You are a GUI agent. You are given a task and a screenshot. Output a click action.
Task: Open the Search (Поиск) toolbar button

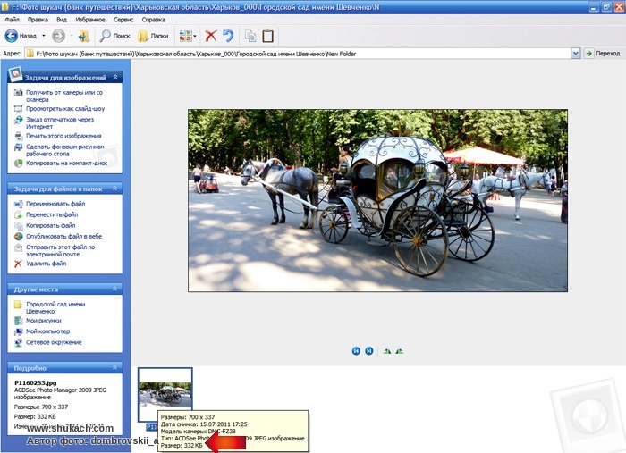pos(115,36)
